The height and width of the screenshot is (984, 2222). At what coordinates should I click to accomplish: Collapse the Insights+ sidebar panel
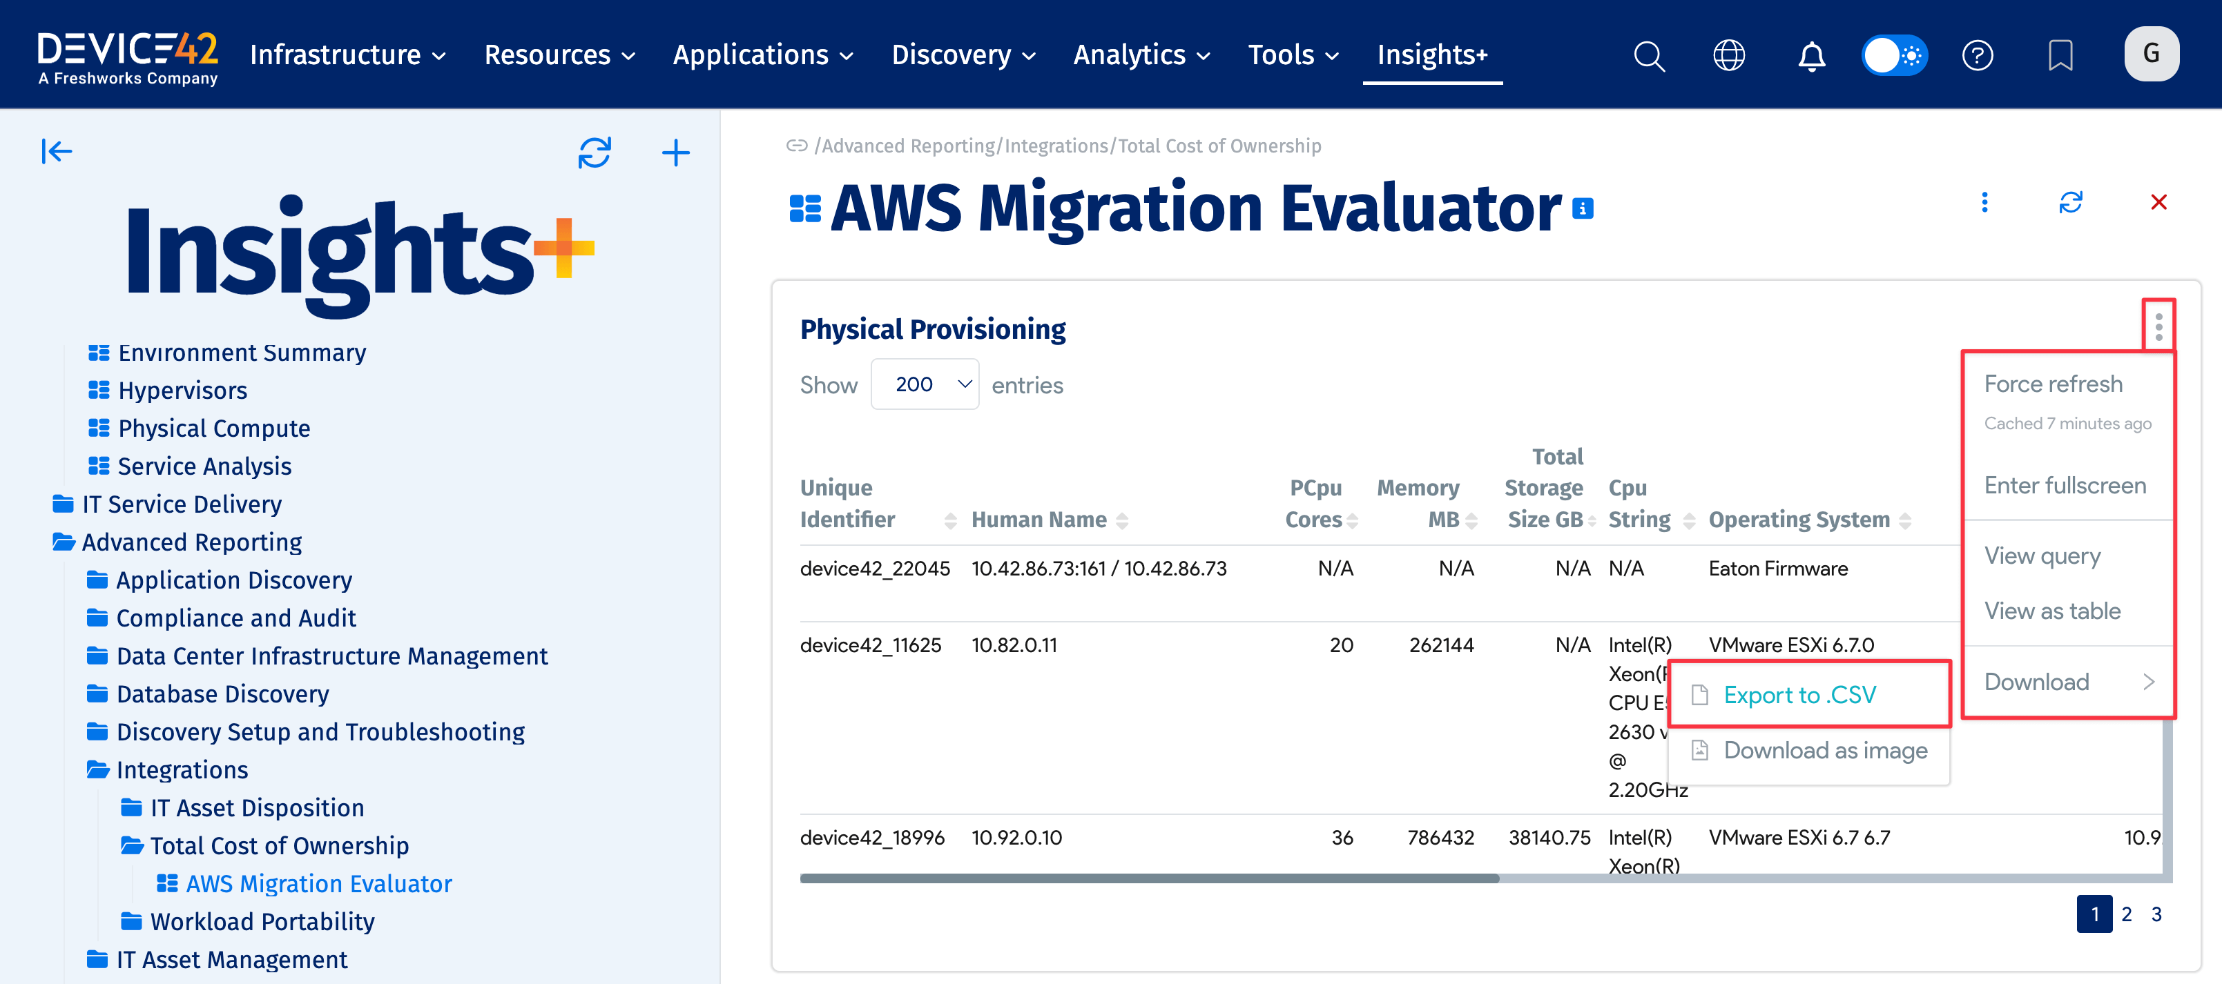(57, 152)
